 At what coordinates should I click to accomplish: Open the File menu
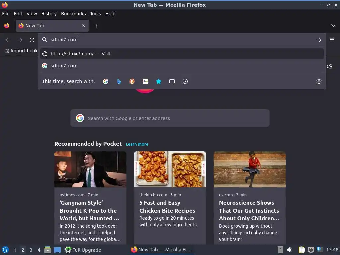(6, 14)
